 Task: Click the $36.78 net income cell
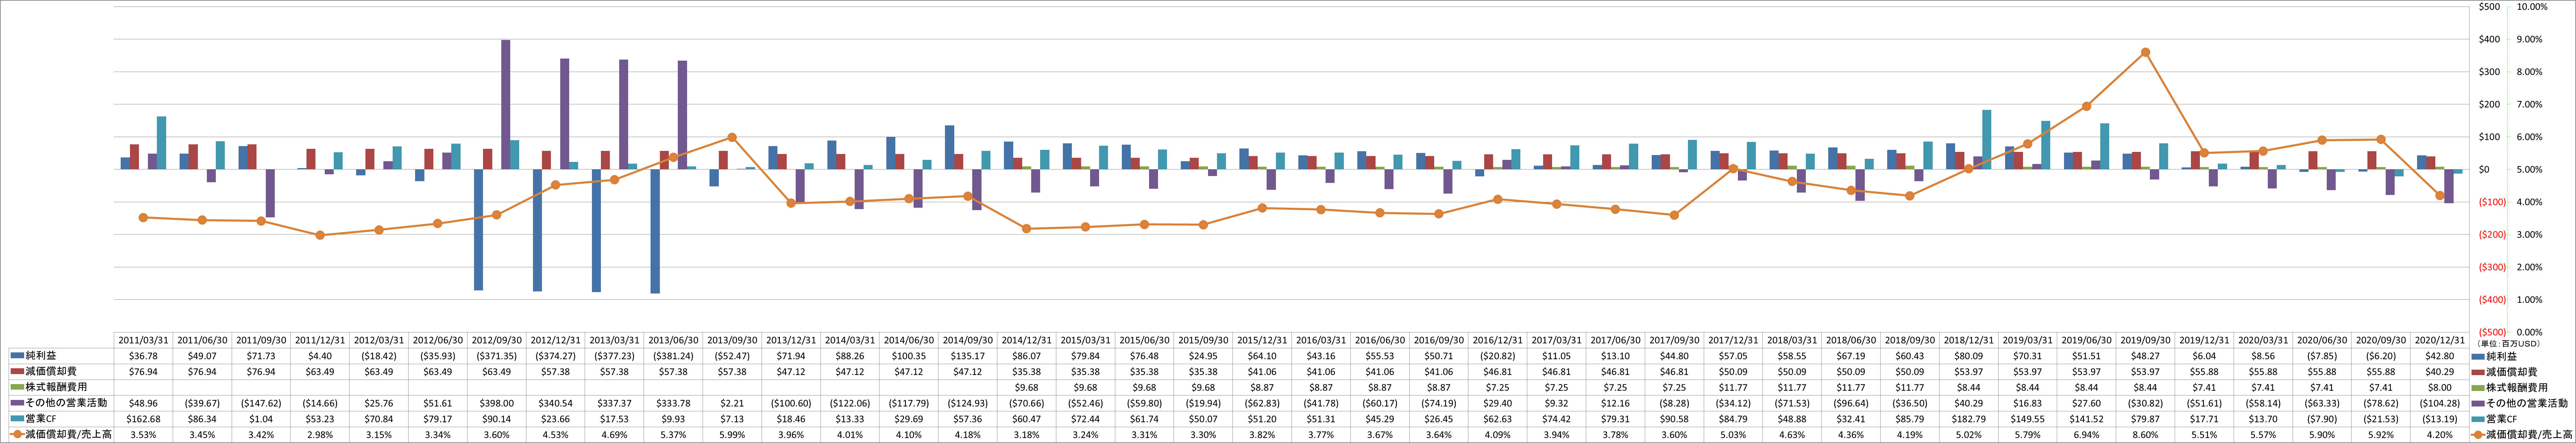143,356
